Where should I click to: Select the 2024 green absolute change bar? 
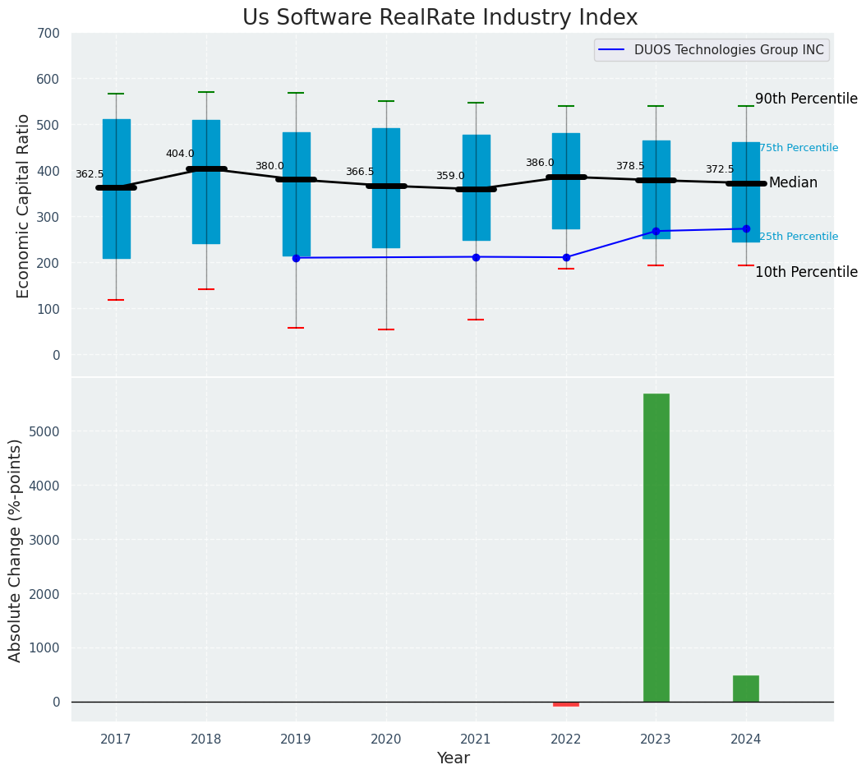[746, 689]
